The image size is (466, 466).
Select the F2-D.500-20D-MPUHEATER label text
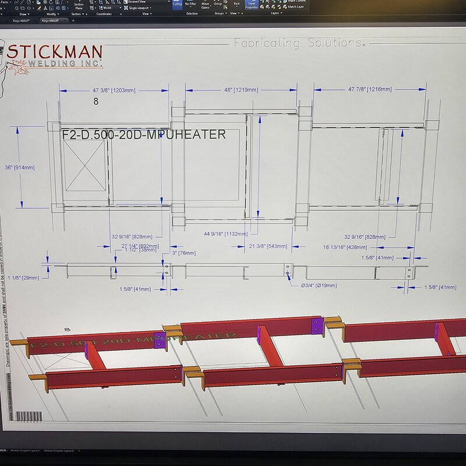click(143, 135)
